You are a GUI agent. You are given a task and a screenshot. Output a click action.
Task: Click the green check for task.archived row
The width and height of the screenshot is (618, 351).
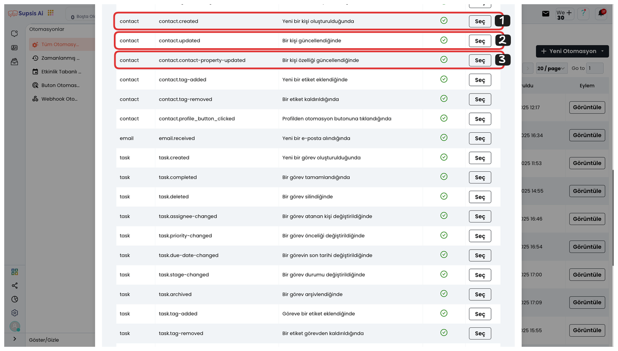[x=444, y=293]
